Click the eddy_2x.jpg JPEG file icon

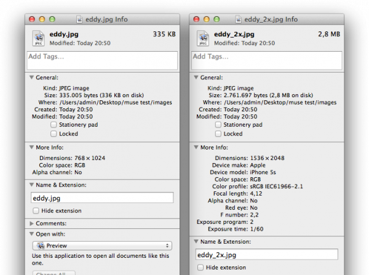pos(202,38)
